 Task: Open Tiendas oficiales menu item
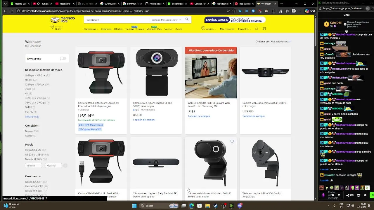click(x=134, y=29)
